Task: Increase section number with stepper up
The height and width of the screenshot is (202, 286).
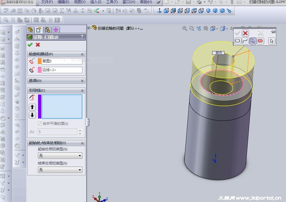Action: [x=80, y=130]
